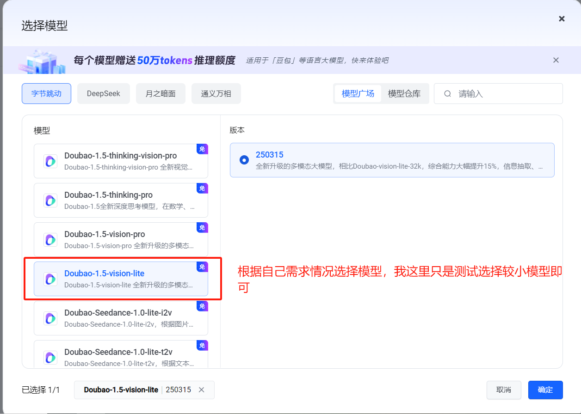The height and width of the screenshot is (414, 581).
Task: Close the 选择模型 dialog
Action: [x=562, y=19]
